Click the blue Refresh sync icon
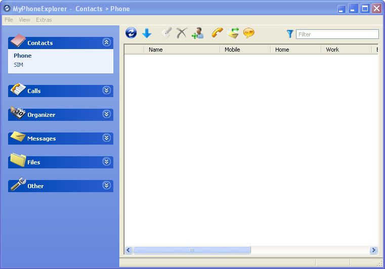This screenshot has width=385, height=269. coord(131,33)
